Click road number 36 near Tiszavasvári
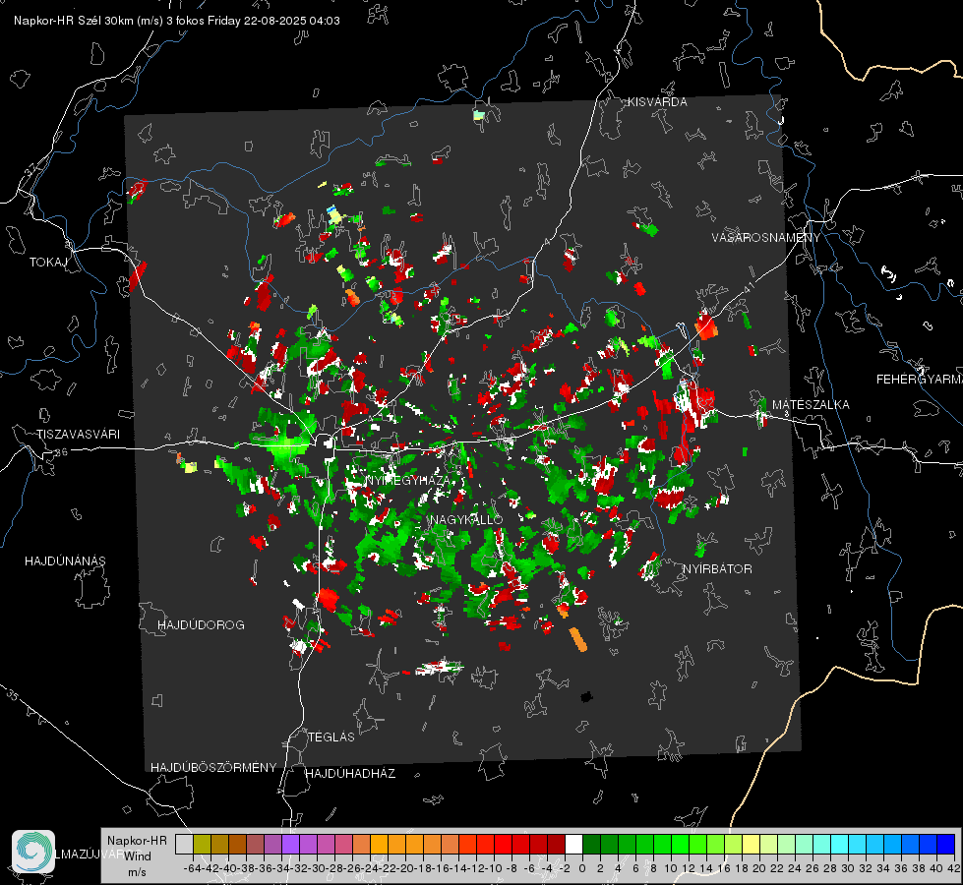Screen dimensions: 963x885 tap(61, 452)
